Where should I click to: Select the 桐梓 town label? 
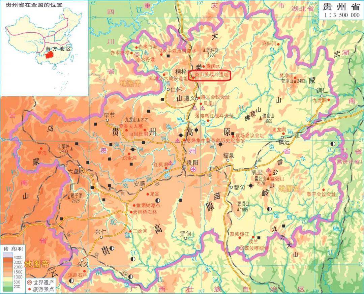coord(181,72)
